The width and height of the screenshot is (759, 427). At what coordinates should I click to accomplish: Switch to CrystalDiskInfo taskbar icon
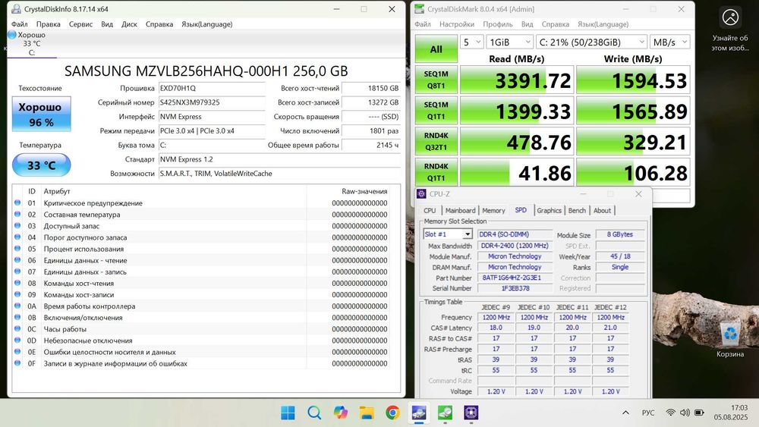click(419, 413)
